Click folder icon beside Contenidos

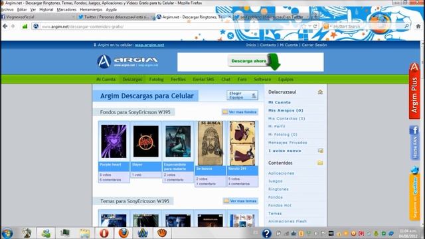point(320,163)
